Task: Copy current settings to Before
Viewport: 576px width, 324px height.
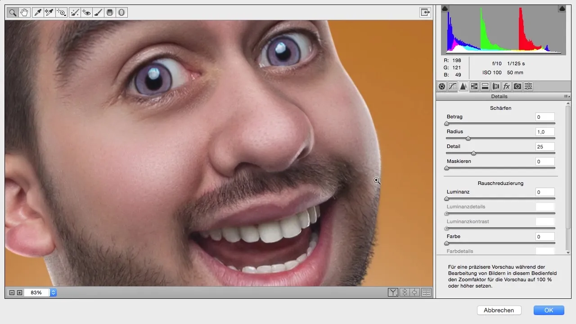Action: (x=415, y=292)
